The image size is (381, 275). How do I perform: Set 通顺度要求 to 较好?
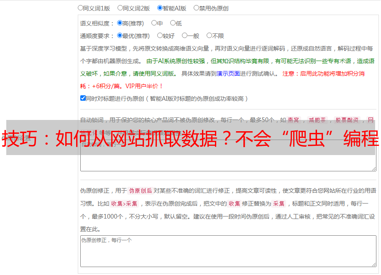(x=160, y=36)
